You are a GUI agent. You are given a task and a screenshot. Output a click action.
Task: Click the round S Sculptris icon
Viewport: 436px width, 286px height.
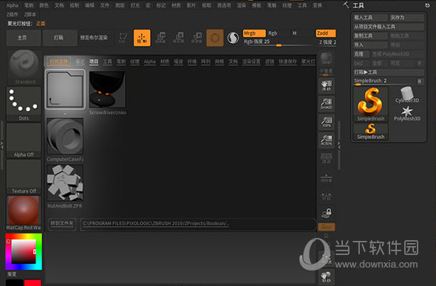pos(233,38)
